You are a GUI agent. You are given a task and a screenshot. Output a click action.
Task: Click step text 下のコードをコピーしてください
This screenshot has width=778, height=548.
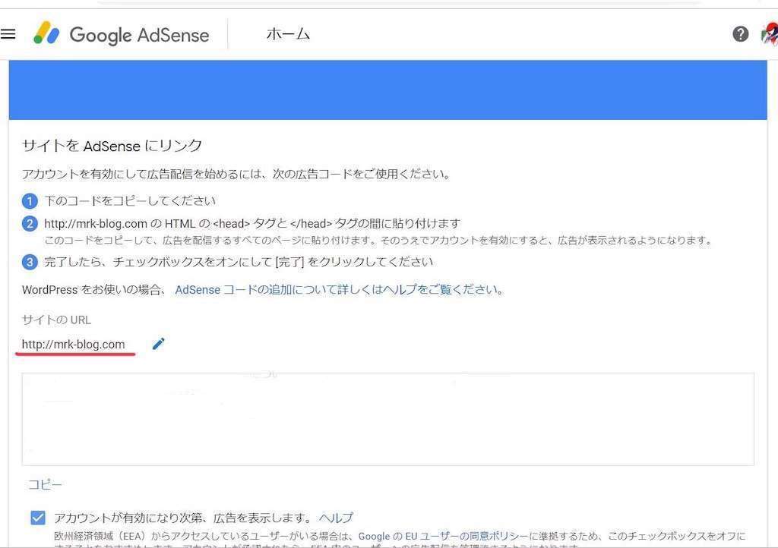(130, 200)
